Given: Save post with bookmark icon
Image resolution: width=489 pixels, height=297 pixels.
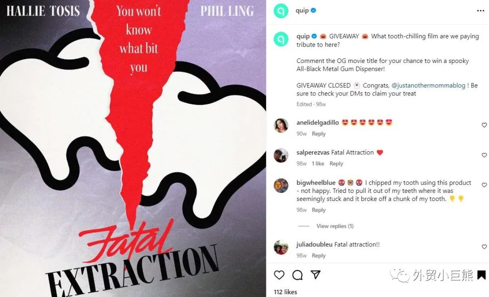Looking at the screenshot, I should tap(481, 275).
